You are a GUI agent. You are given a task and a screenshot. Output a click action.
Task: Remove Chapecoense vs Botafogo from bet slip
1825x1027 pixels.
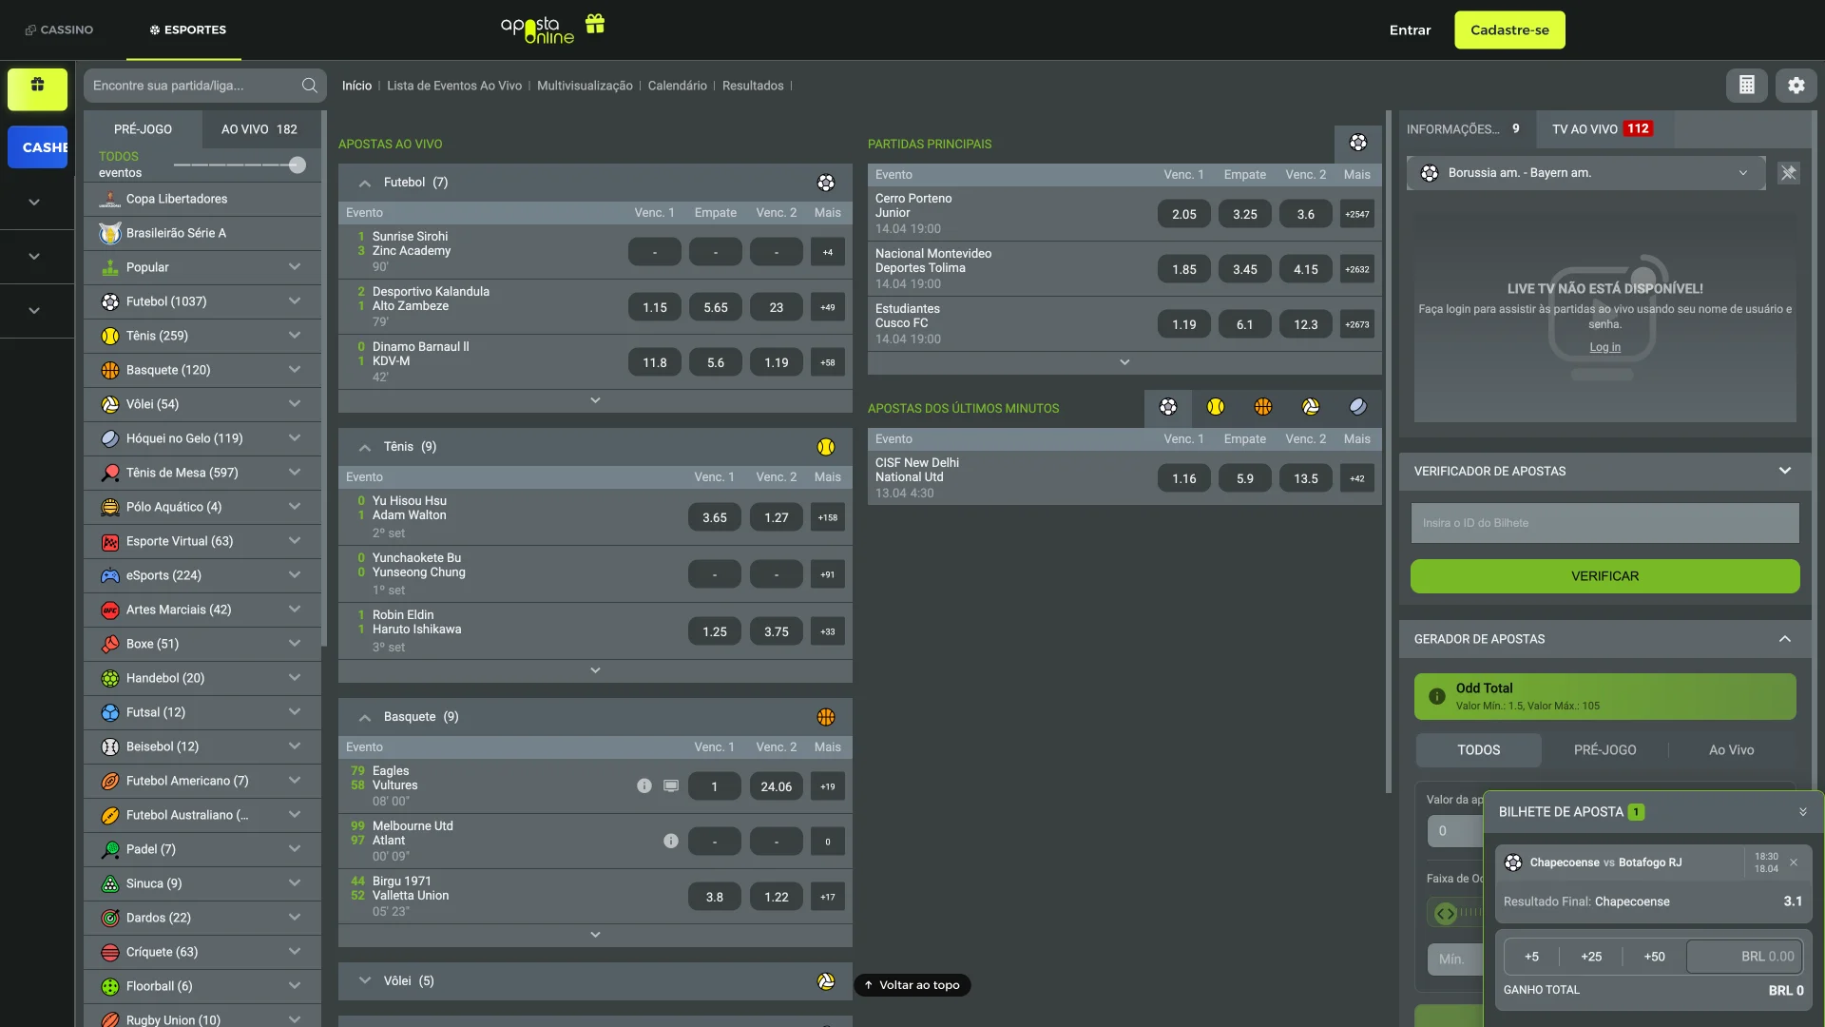[x=1794, y=863]
